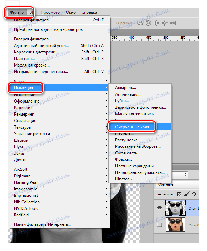Apply the Шпатель... filter
This screenshot has width=207, height=251.
[x=140, y=179]
